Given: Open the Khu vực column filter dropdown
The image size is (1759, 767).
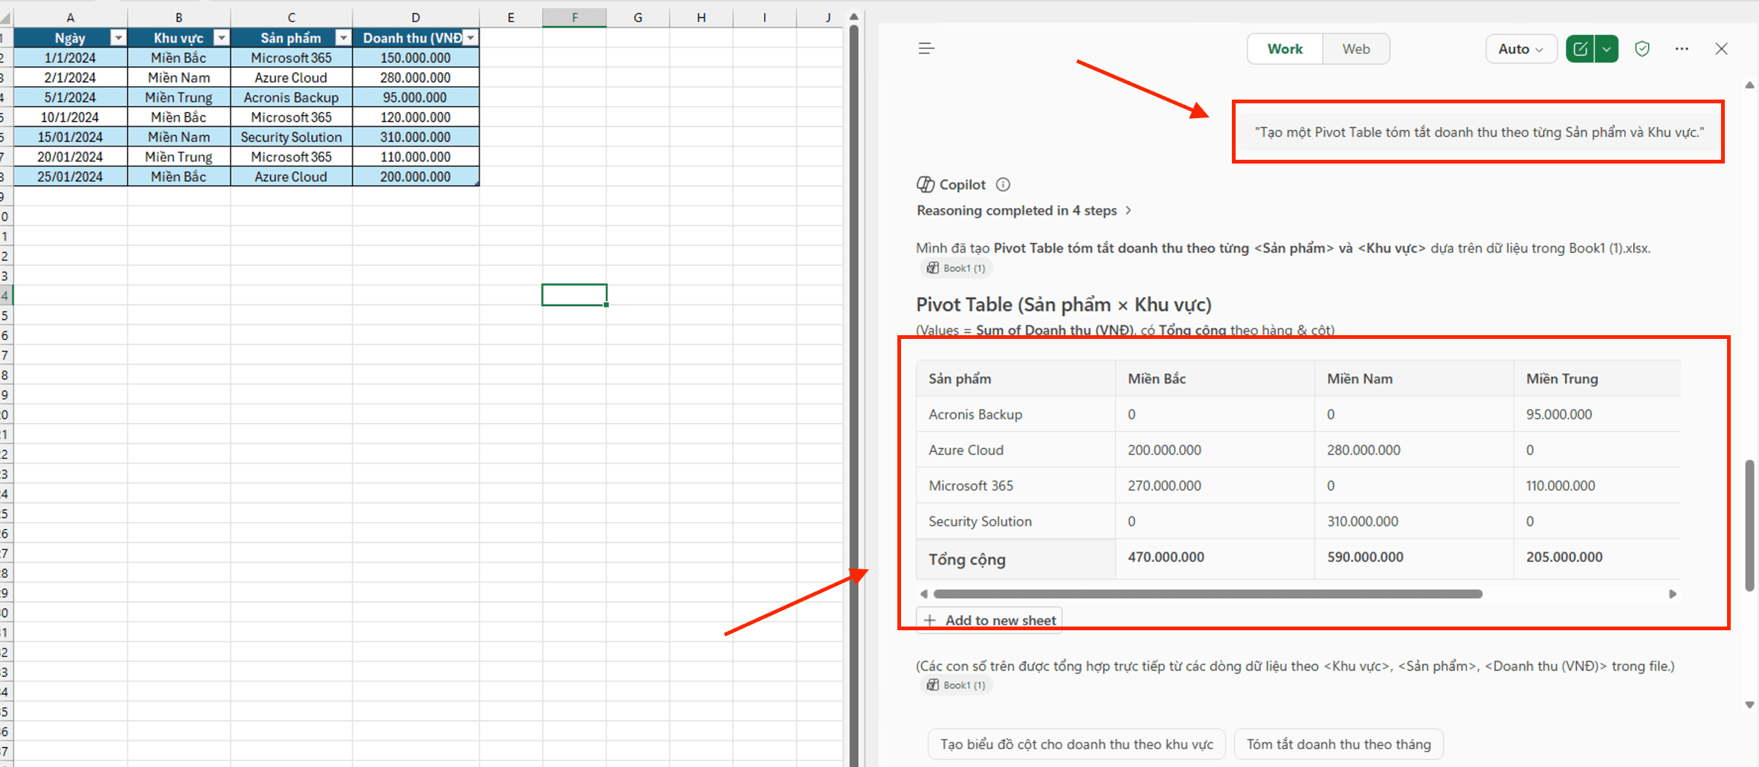Looking at the screenshot, I should (221, 38).
